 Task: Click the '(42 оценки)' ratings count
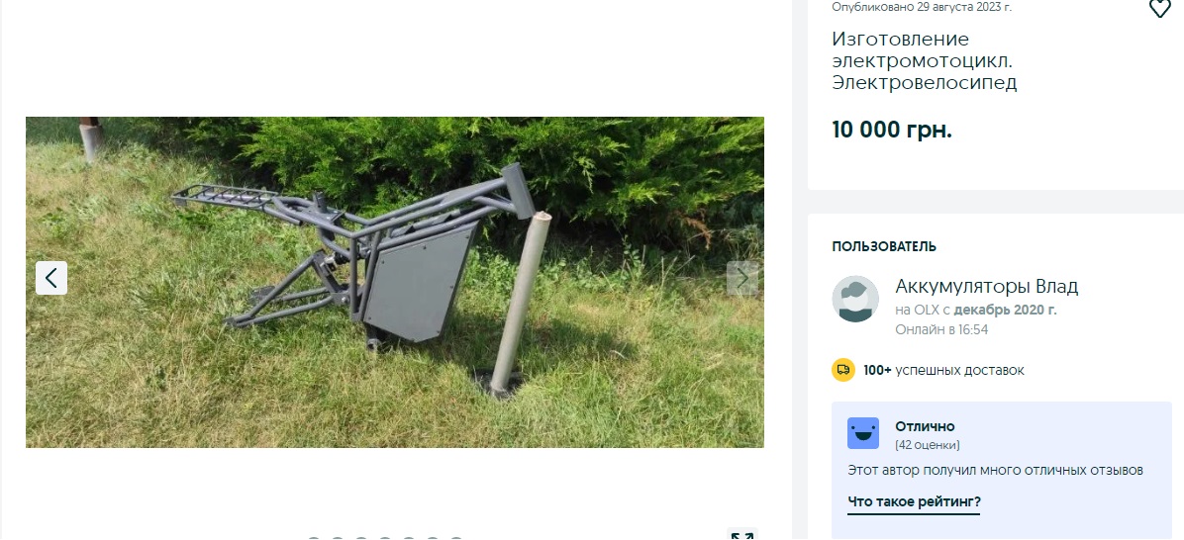pos(928,445)
